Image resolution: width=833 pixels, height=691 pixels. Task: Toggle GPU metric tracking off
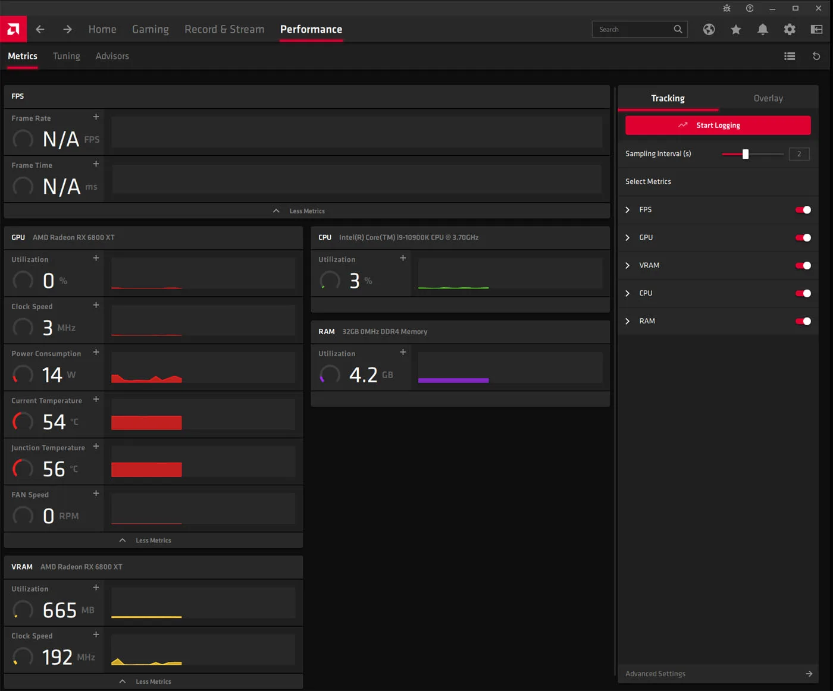pos(803,238)
